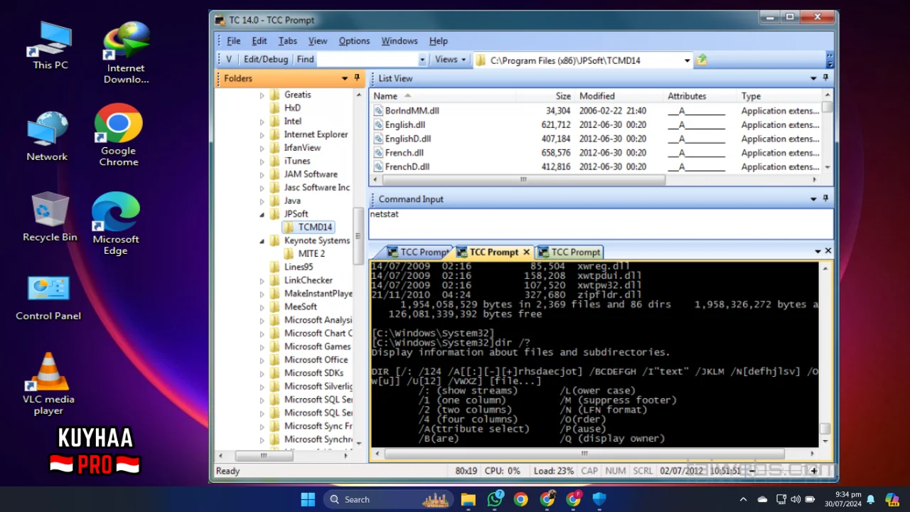
Task: Click the BorlndMM.dll file icon
Action: 378,111
